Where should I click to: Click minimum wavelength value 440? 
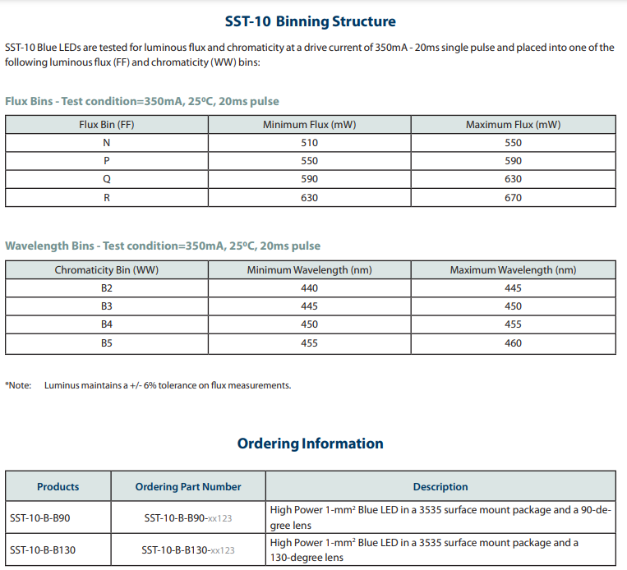tap(310, 288)
